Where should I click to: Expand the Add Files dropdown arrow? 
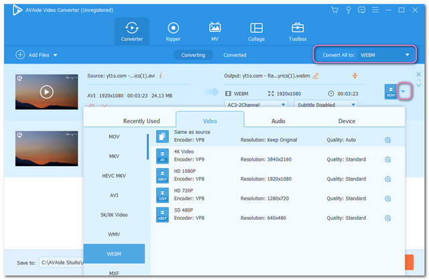(55, 55)
